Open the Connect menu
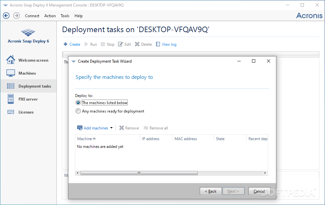Viewport: 325px width, 205px height. coord(32,16)
